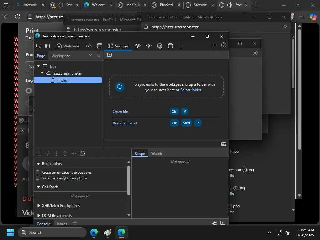Screen dimensions: 320x240
Task: Open the more navigator tabs chevron
Action: [x=91, y=55]
